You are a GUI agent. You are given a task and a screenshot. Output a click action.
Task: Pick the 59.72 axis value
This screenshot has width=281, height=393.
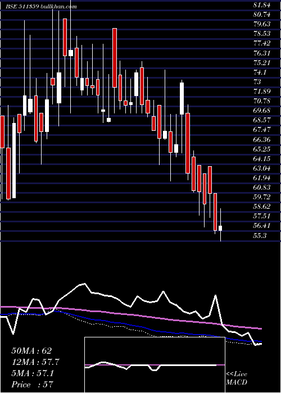pos(262,197)
